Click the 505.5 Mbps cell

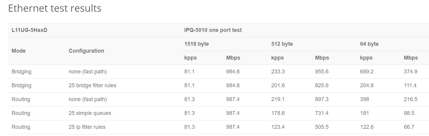click(x=322, y=127)
